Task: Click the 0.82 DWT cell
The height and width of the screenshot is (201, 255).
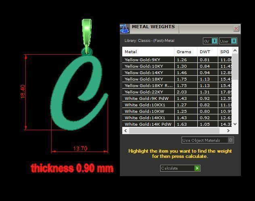Action: (208, 105)
